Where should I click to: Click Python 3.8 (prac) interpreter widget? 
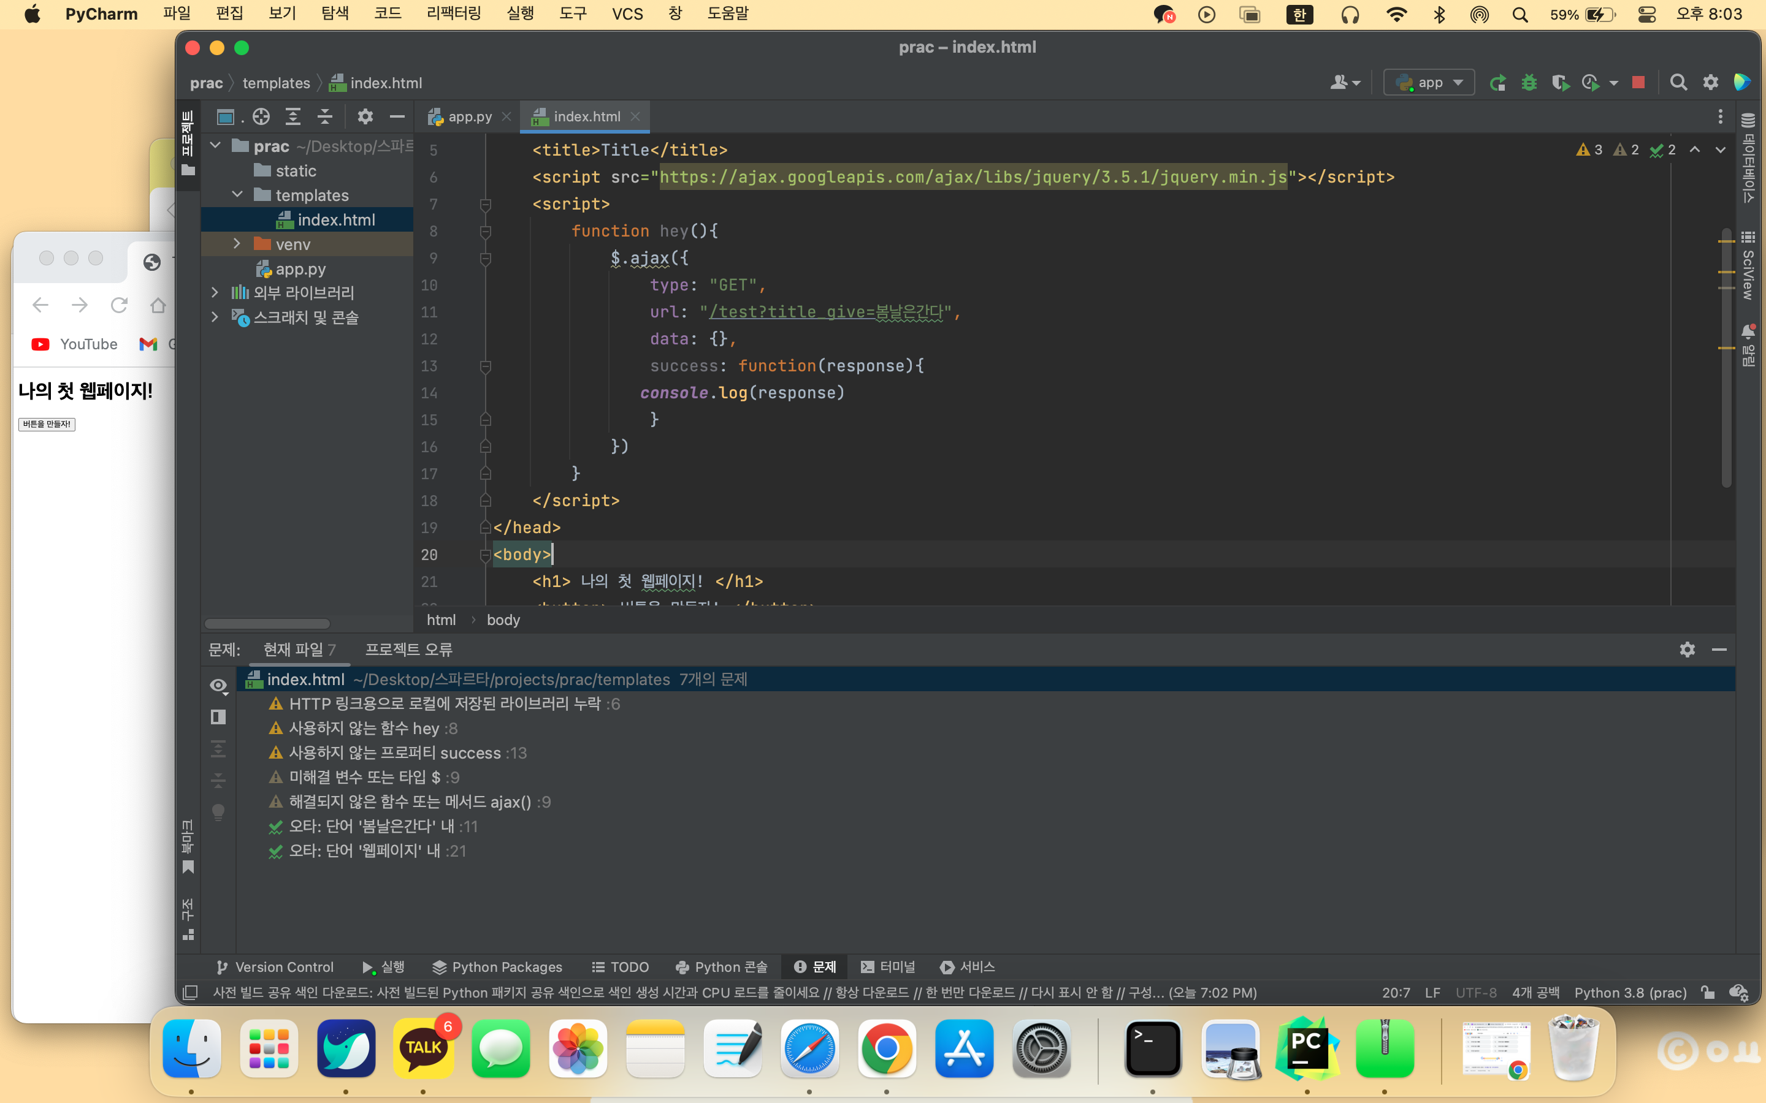pyautogui.click(x=1630, y=992)
